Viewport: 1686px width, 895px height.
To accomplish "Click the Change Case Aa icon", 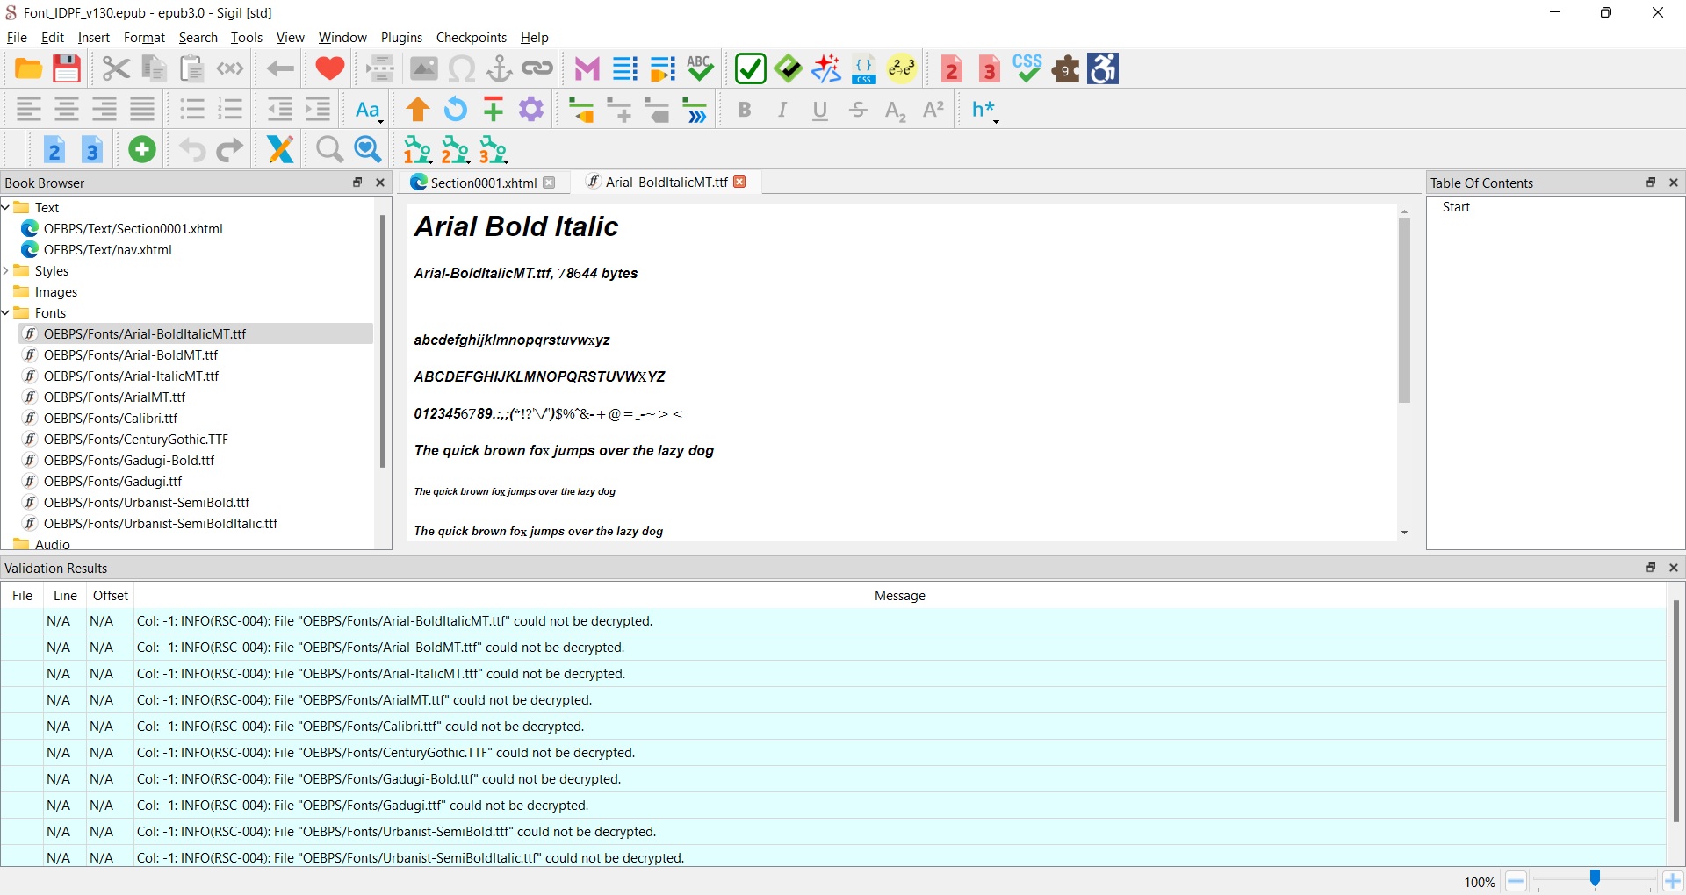I will coord(368,110).
